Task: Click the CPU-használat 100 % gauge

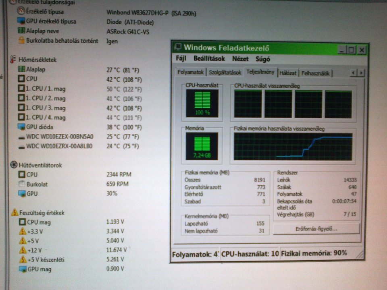Action: 202,104
